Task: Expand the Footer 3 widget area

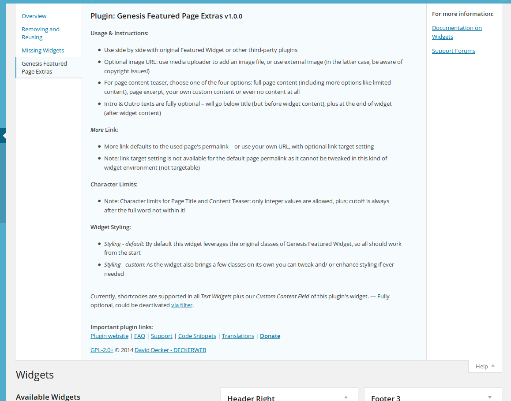Action: (489, 397)
